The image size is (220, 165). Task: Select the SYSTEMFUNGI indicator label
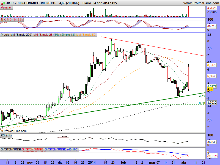point(11,149)
